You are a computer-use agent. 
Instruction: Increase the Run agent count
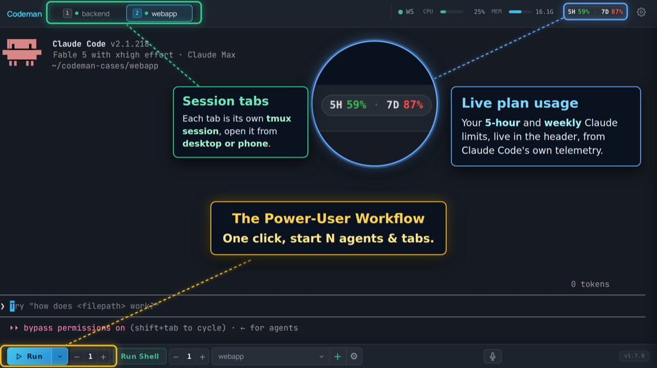pyautogui.click(x=103, y=357)
